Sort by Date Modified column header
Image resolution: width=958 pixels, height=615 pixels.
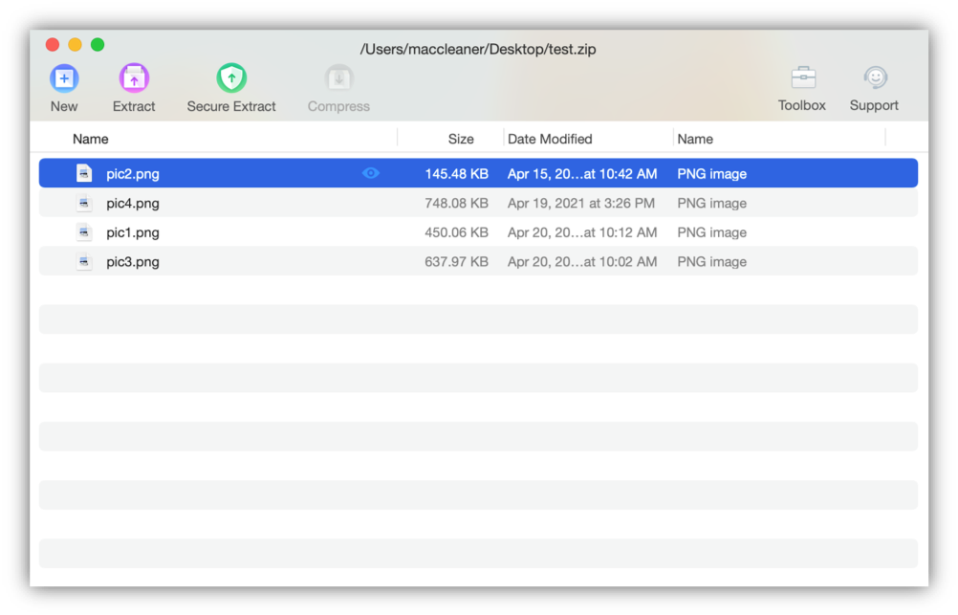point(550,139)
